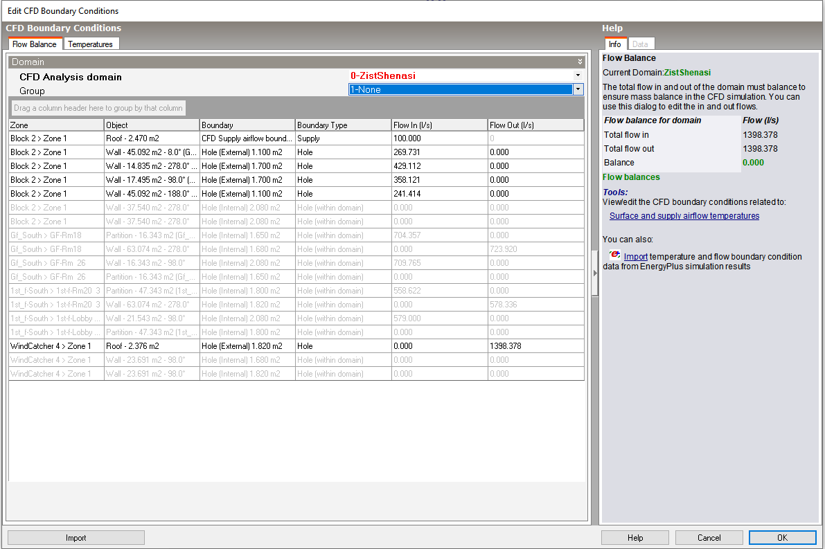Confirm with the OK button
This screenshot has width=825, height=549.
[782, 537]
